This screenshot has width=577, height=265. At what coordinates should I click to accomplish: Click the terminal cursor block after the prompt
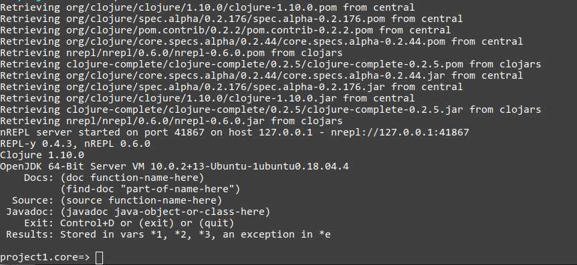click(x=99, y=258)
